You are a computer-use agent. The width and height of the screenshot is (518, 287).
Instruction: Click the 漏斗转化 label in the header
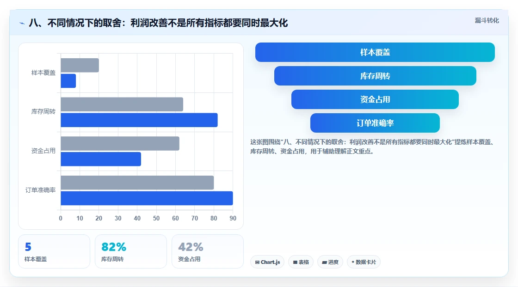tap(487, 20)
